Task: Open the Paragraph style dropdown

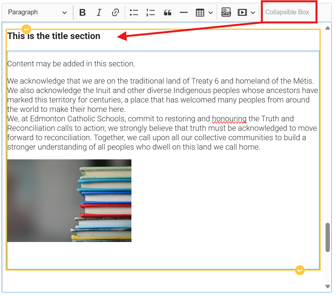Action: 37,12
